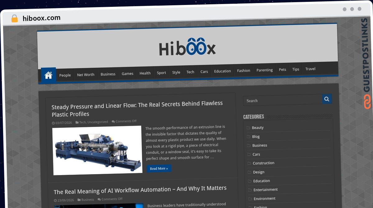Click the extrusion machine thumbnail
Image resolution: width=373 pixels, height=208 pixels.
[x=97, y=150]
